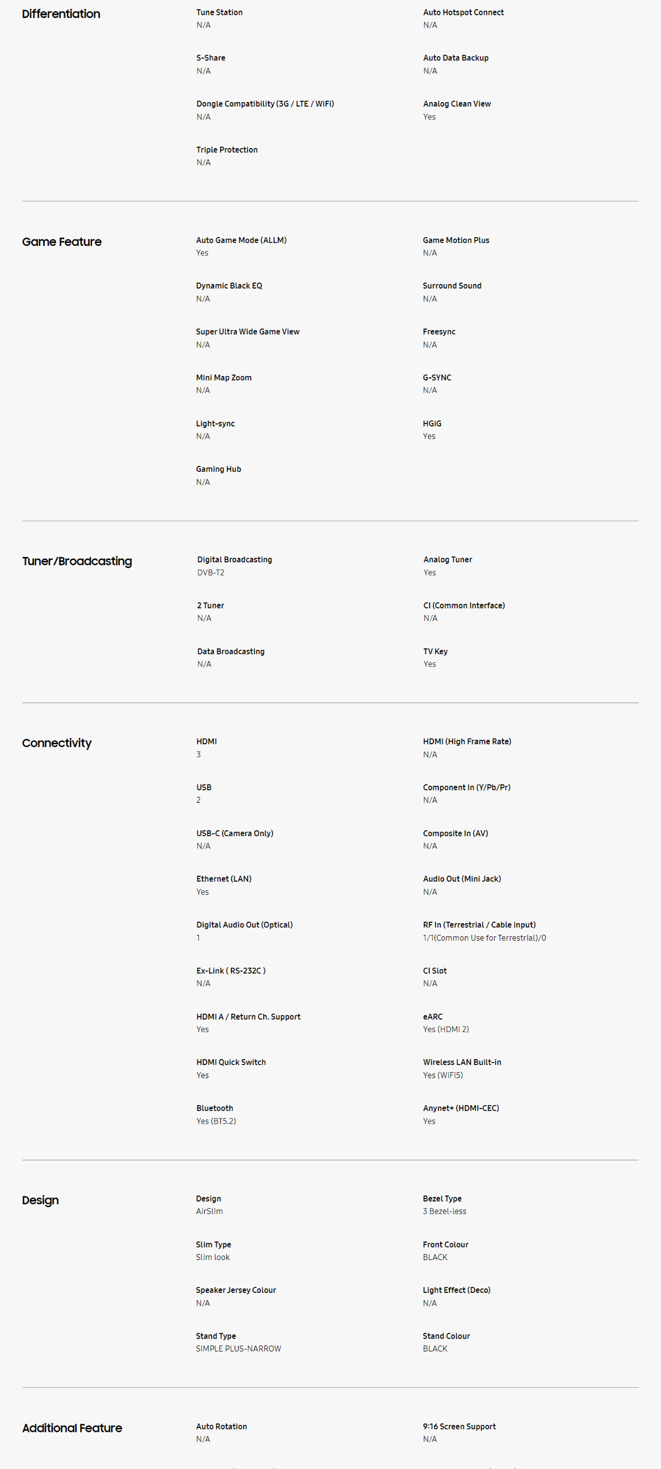661x1469 pixels.
Task: Click the HDMI (High Frame Rate) label
Action: click(x=467, y=741)
